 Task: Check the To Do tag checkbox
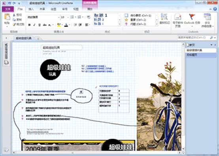pyautogui.click(x=126, y=15)
